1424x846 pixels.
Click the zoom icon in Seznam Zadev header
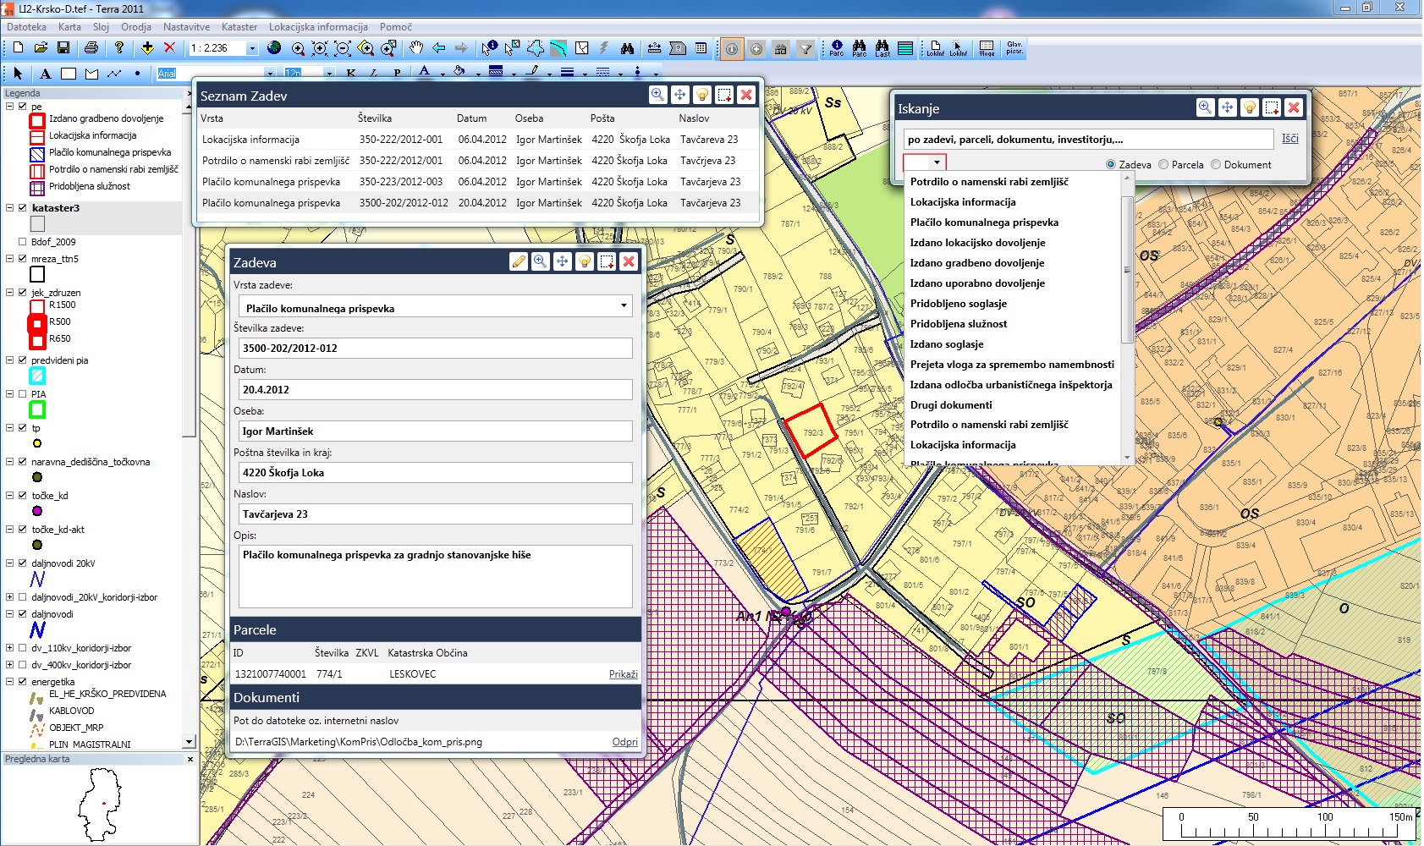(657, 95)
